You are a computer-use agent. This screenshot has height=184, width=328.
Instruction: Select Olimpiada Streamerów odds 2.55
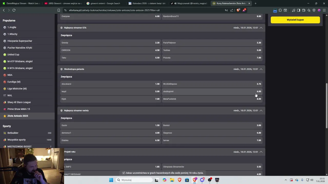click(x=212, y=167)
